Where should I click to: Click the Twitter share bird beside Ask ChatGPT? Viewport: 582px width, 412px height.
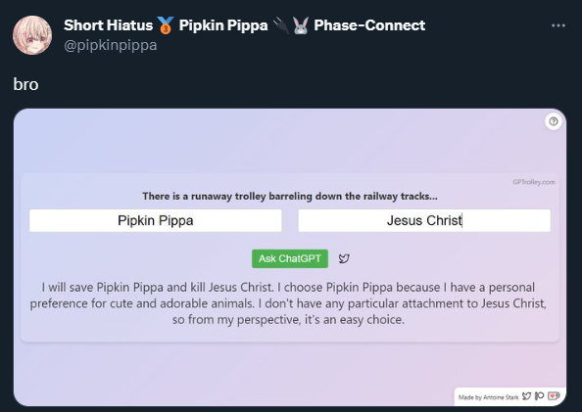click(344, 258)
